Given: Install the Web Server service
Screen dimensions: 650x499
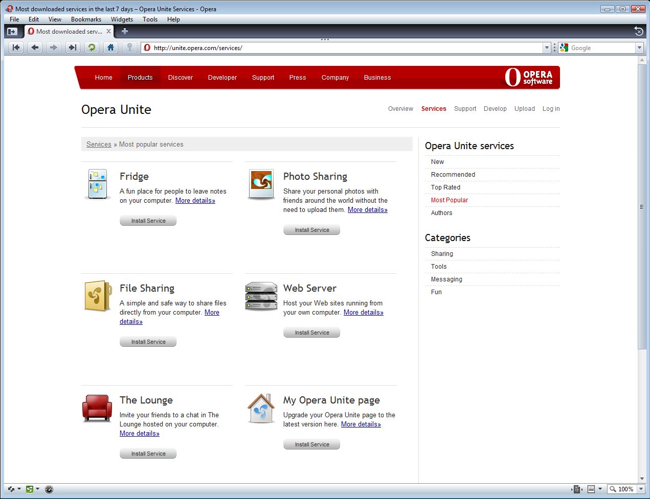Looking at the screenshot, I should click(311, 332).
